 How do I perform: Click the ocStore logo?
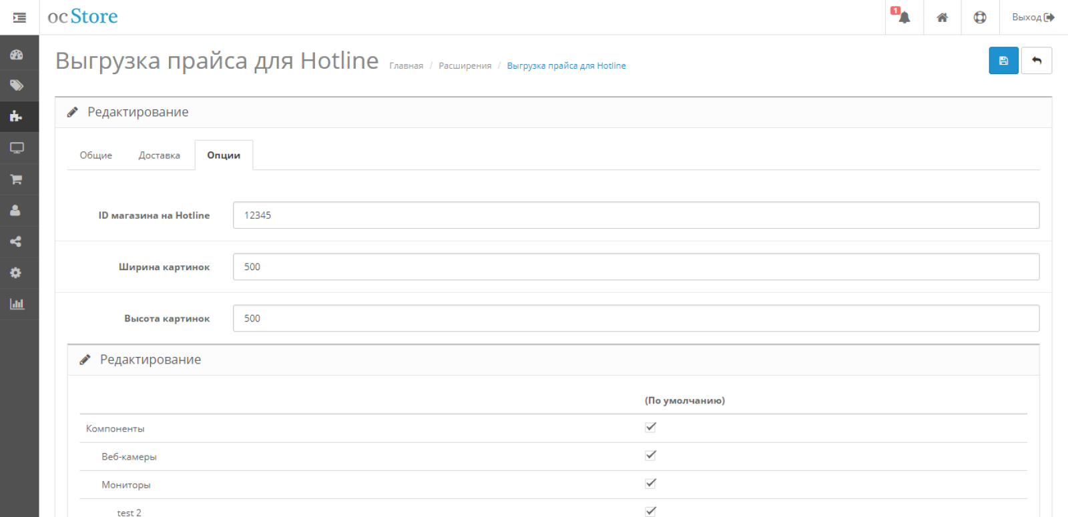83,17
